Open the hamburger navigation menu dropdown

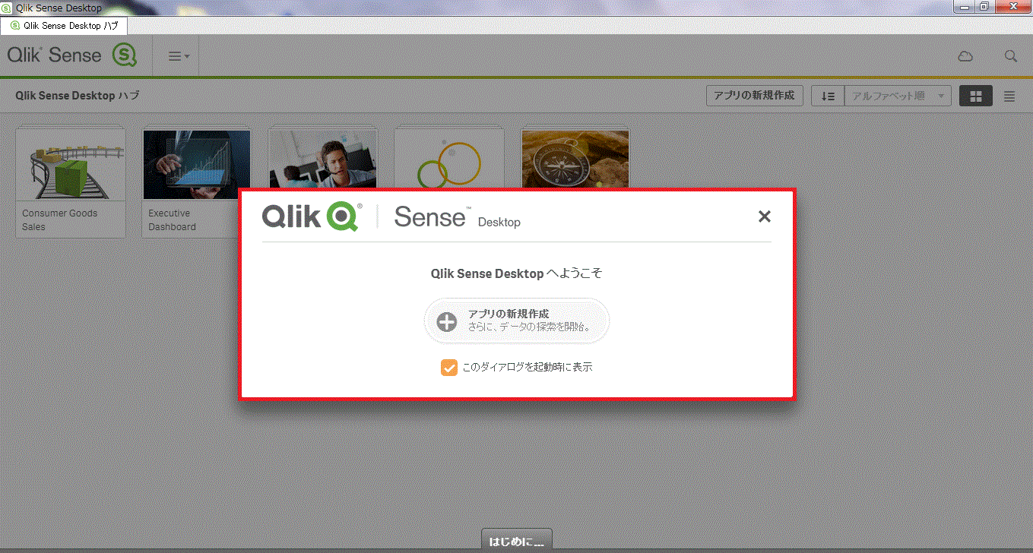[178, 56]
